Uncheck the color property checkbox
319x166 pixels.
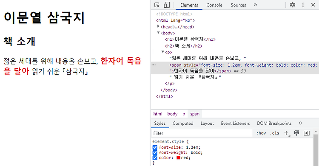tap(155, 158)
